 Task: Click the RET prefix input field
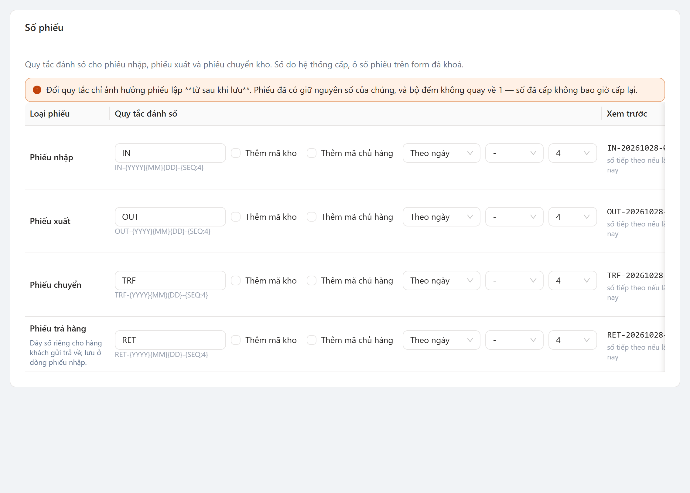pyautogui.click(x=170, y=340)
